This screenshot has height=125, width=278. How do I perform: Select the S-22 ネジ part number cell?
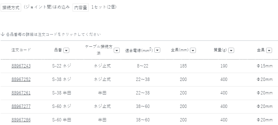[62, 66]
